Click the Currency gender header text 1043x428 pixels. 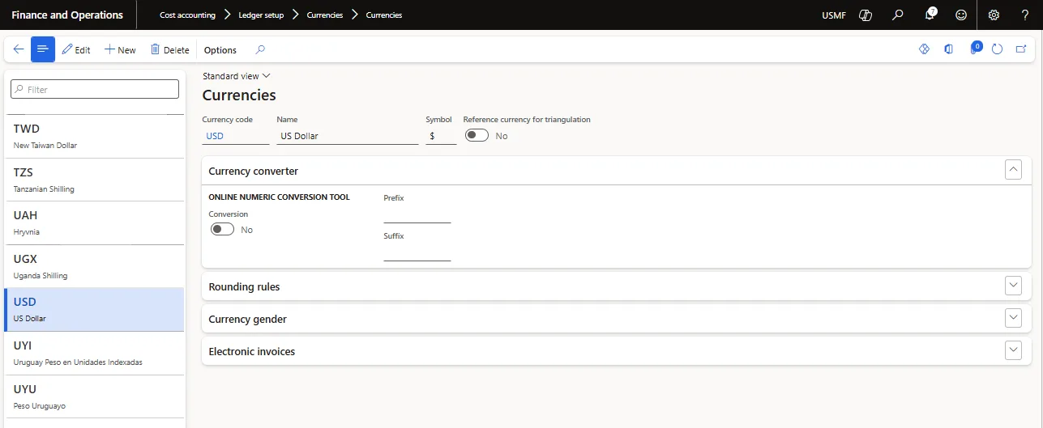coord(247,319)
